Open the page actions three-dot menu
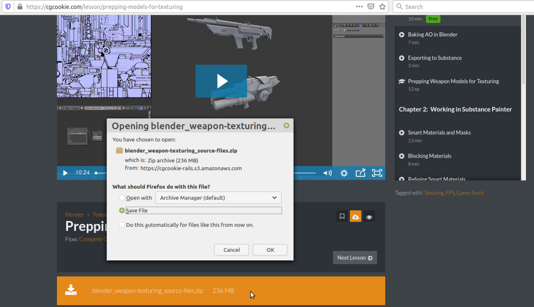The width and height of the screenshot is (534, 307). (359, 7)
